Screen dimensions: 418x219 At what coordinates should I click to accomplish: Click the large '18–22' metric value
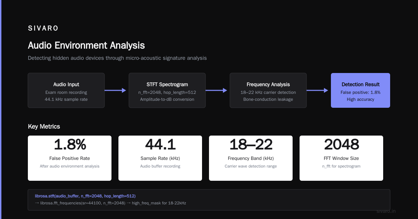tap(251, 145)
